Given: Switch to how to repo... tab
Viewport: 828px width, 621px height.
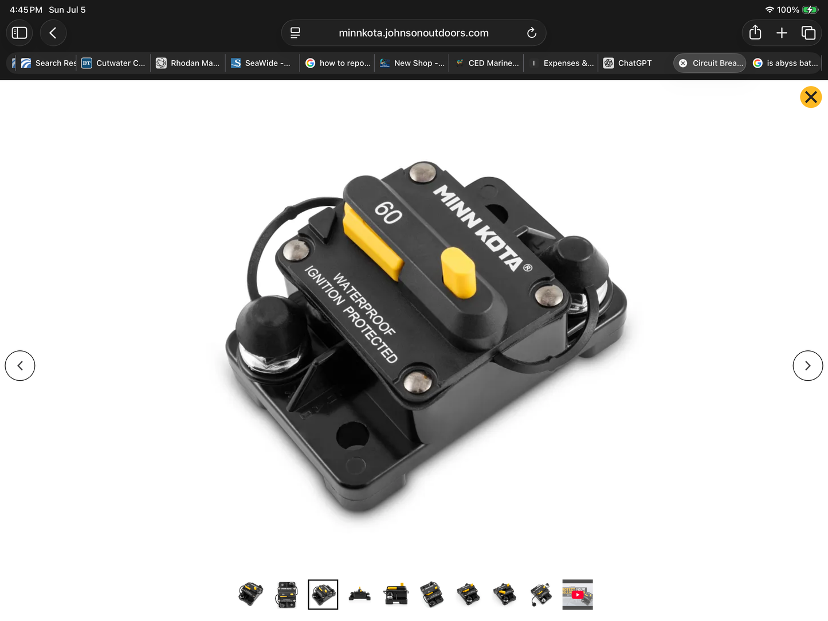Looking at the screenshot, I should pyautogui.click(x=338, y=63).
